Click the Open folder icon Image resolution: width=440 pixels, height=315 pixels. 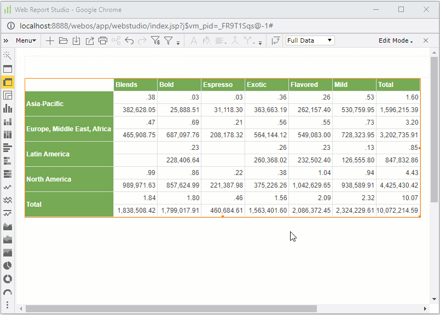coord(63,40)
